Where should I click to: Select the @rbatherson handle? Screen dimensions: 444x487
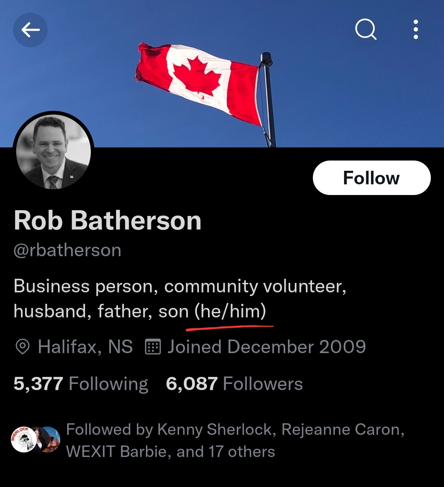pos(67,250)
